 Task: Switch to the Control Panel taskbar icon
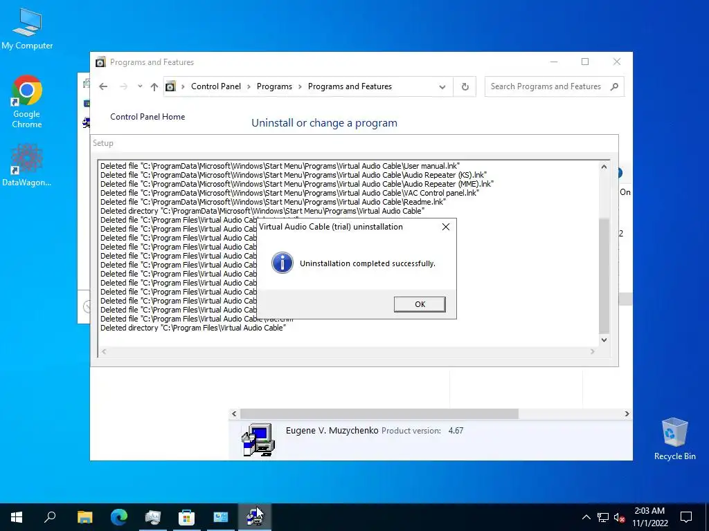[221, 517]
